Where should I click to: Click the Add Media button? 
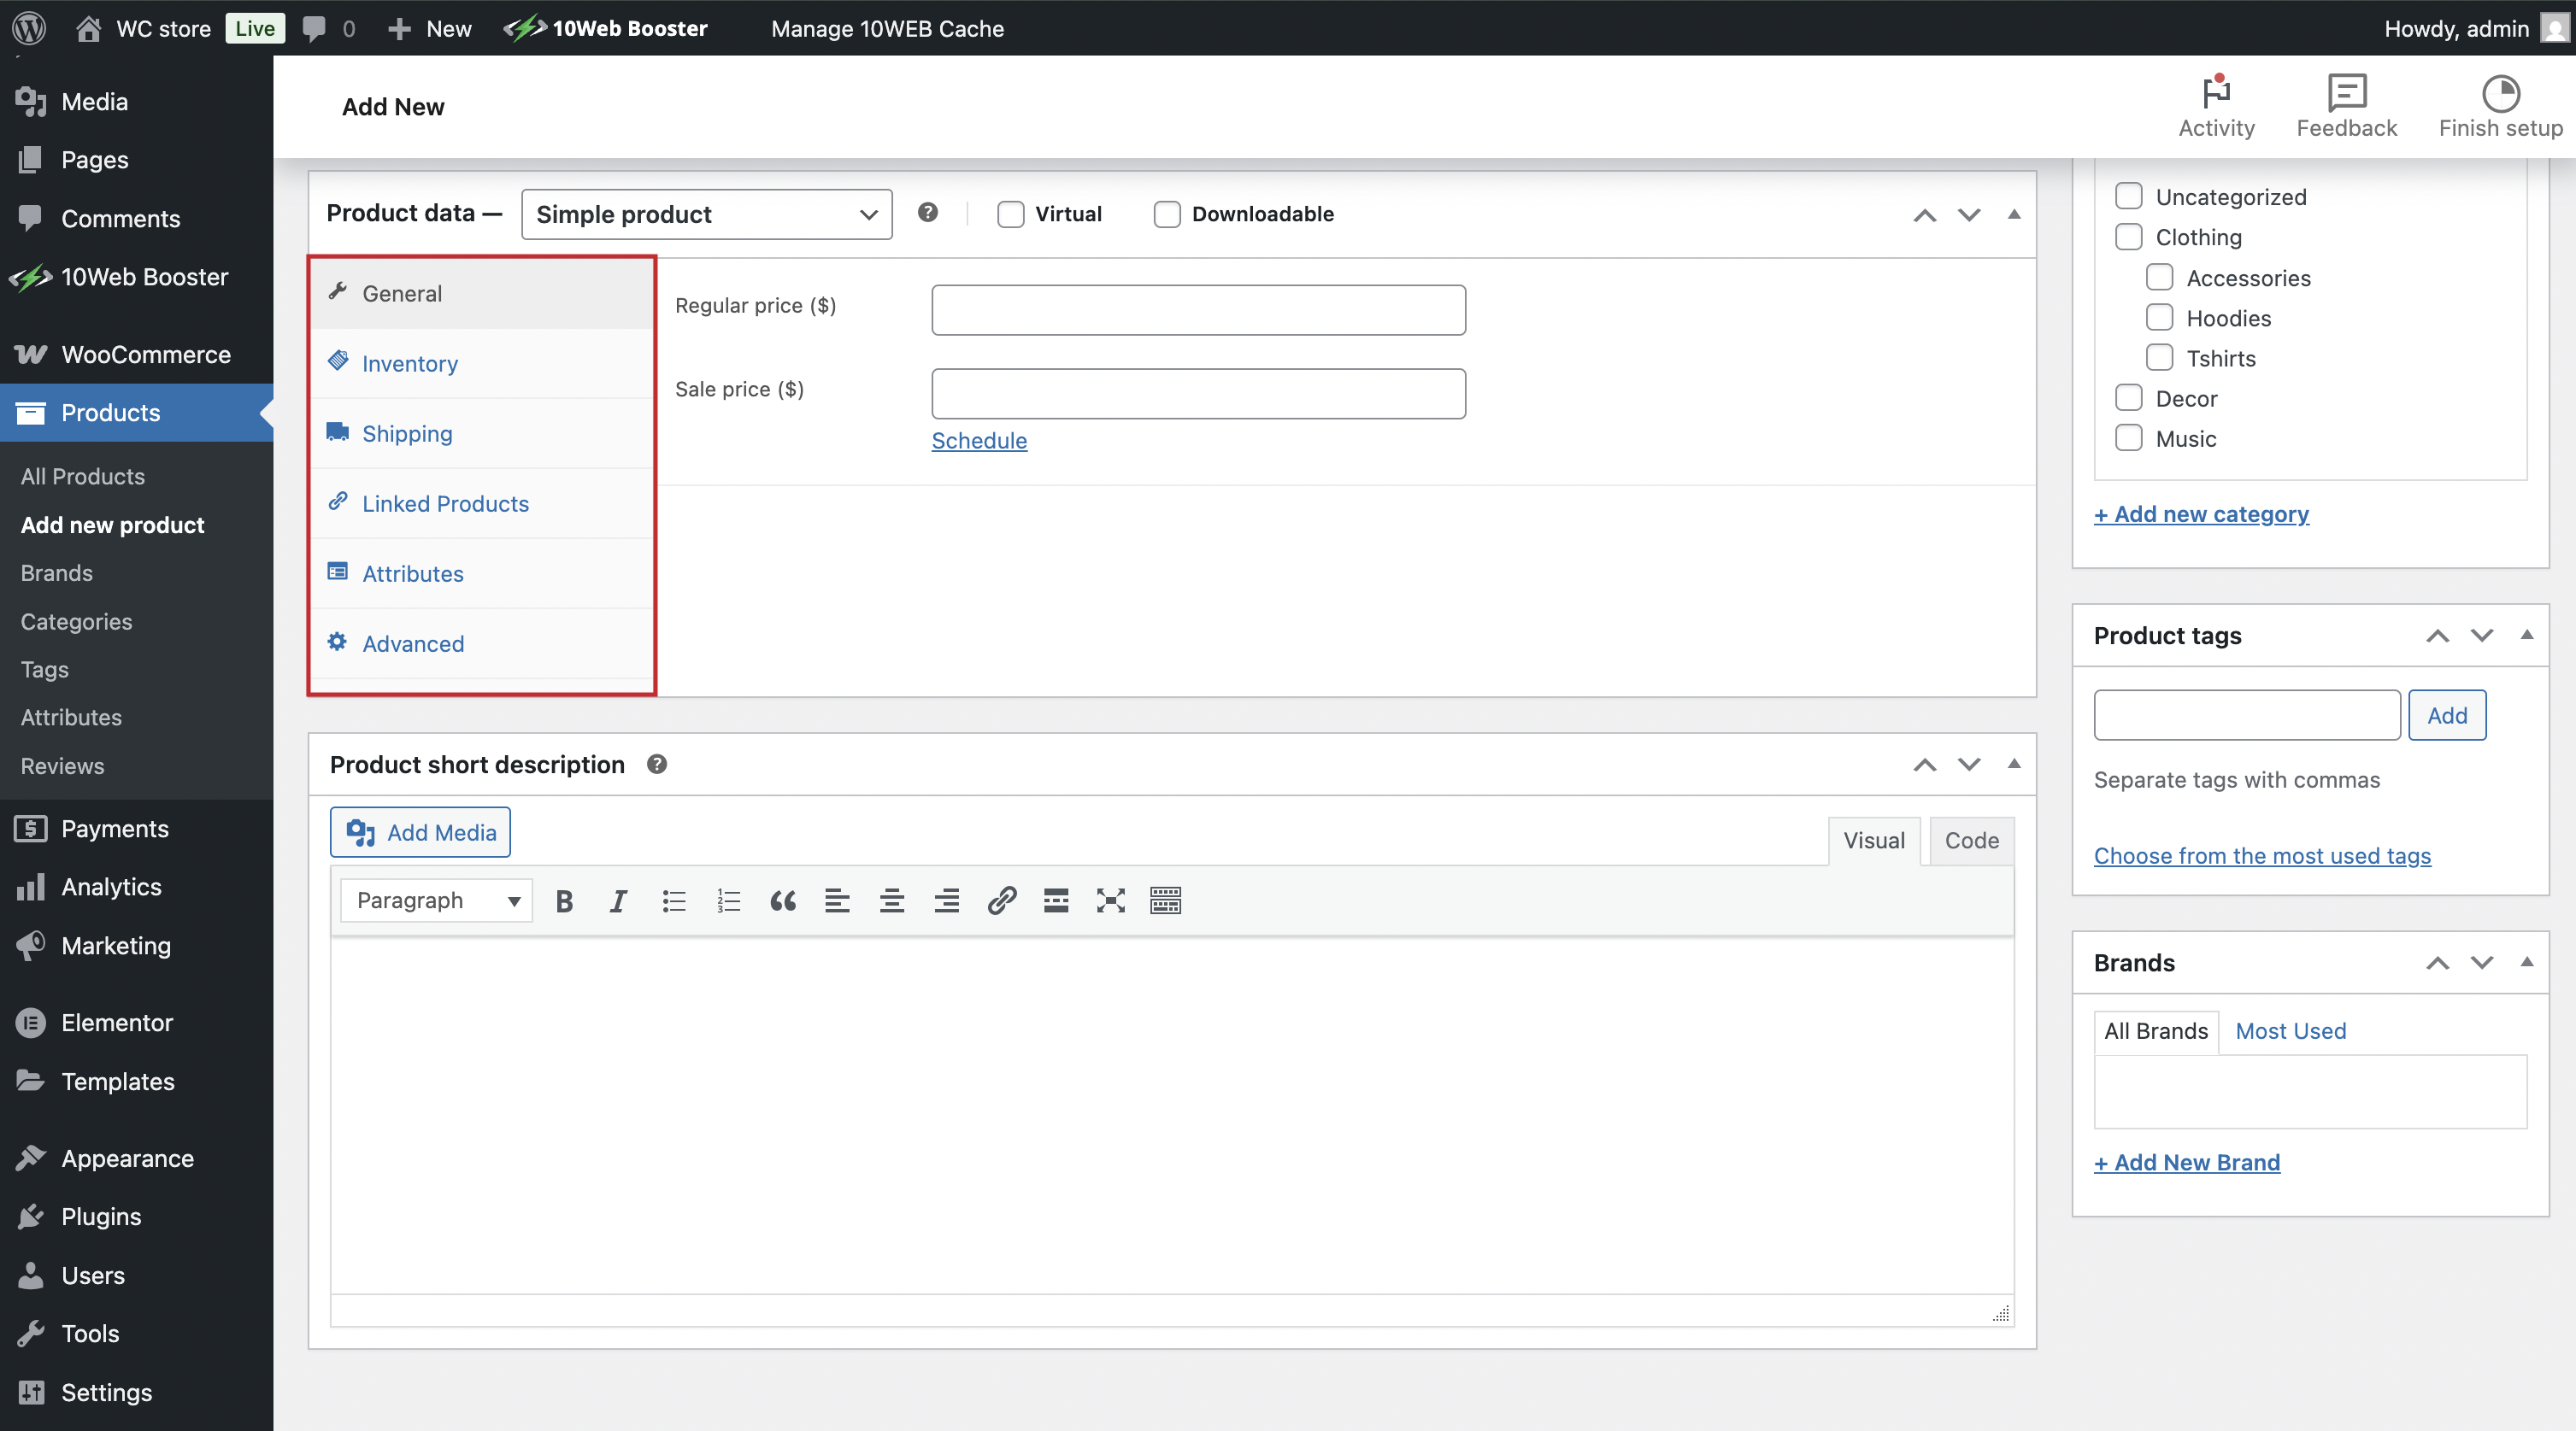coord(420,832)
